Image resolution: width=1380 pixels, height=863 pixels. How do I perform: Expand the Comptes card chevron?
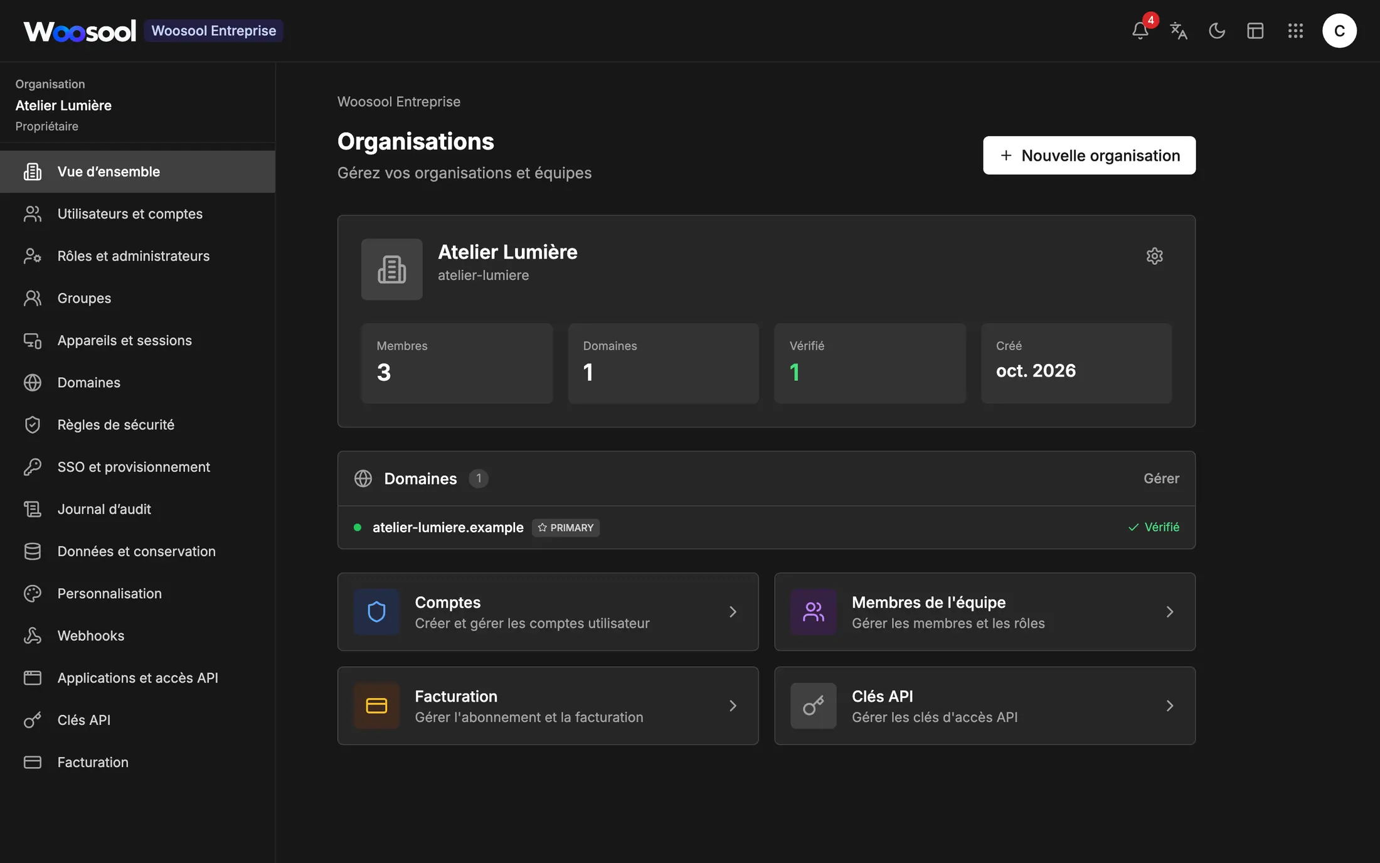pos(733,612)
